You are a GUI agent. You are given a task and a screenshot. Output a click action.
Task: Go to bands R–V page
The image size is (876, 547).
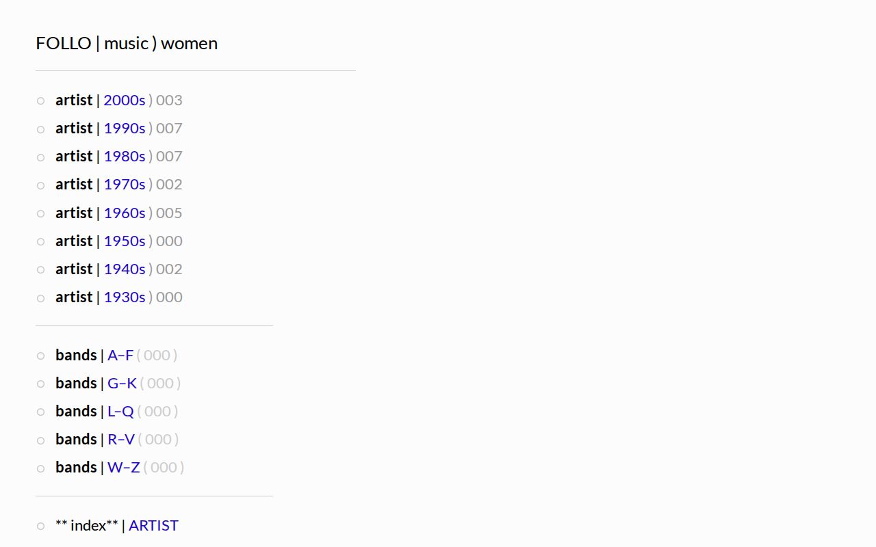point(121,439)
